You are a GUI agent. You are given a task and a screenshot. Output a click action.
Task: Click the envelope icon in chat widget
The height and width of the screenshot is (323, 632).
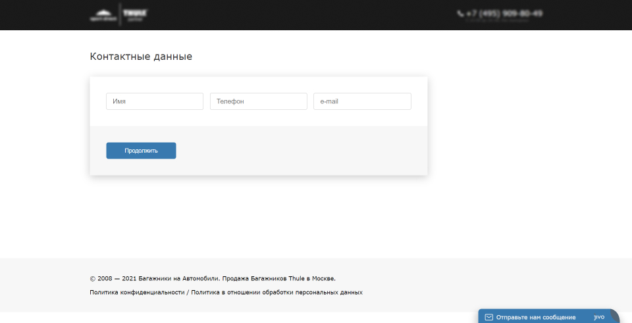[x=488, y=317]
